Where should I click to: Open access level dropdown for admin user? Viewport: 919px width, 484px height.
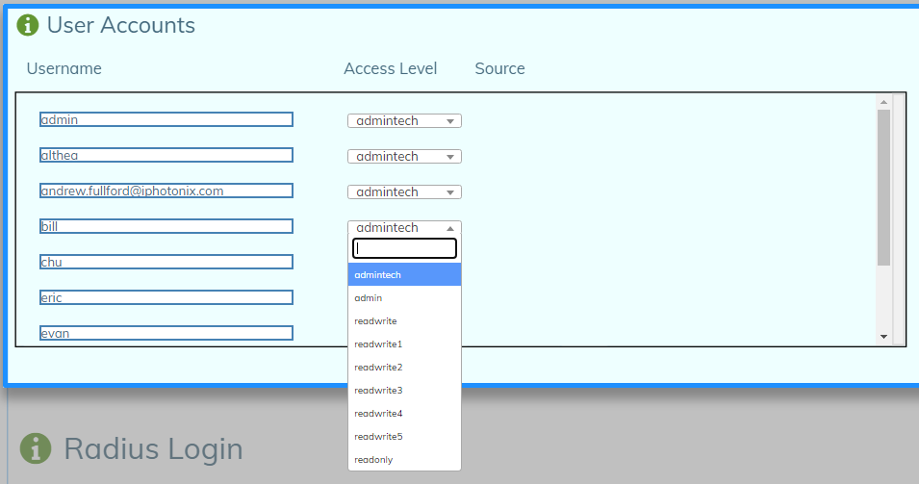(x=404, y=121)
